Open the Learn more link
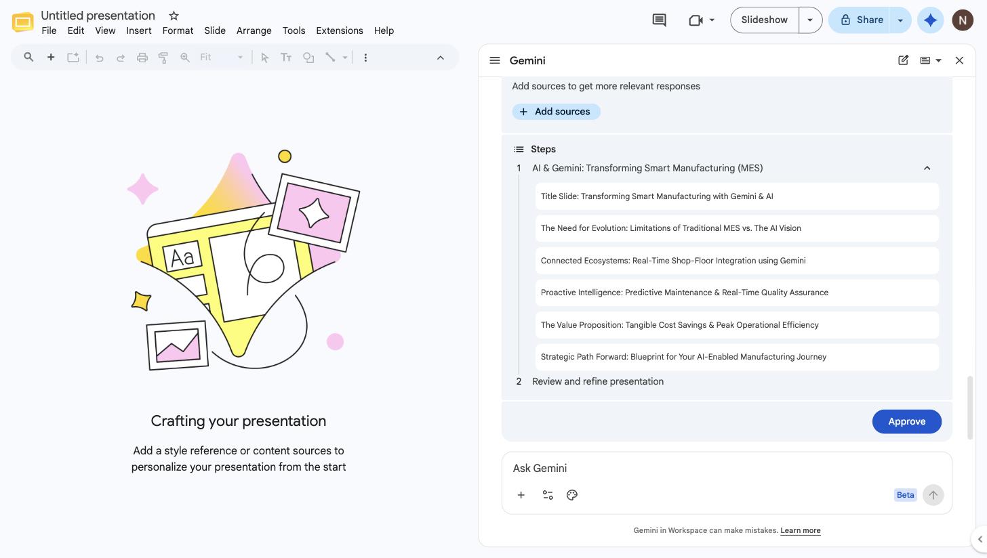 coord(801,530)
